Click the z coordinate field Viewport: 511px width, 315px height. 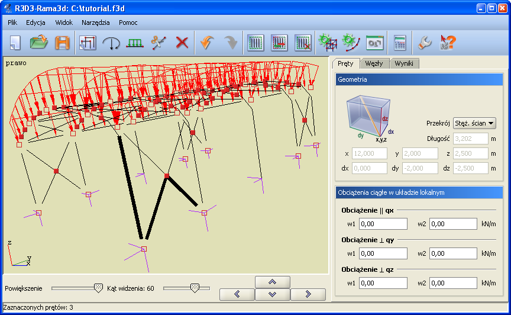click(x=471, y=153)
